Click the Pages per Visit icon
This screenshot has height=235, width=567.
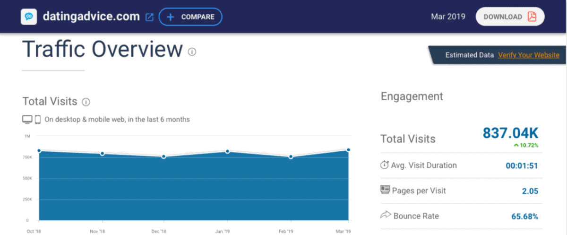(385, 190)
